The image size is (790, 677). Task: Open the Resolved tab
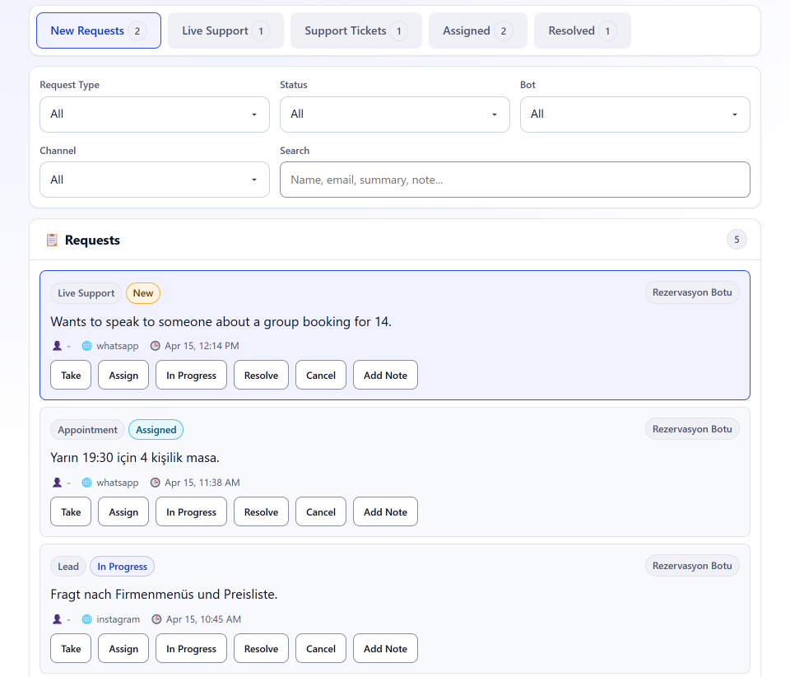tap(582, 30)
